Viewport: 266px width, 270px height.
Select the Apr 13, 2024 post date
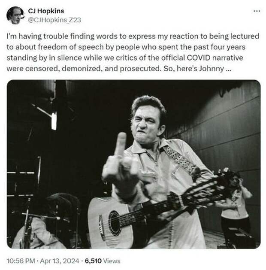pyautogui.click(x=60, y=261)
